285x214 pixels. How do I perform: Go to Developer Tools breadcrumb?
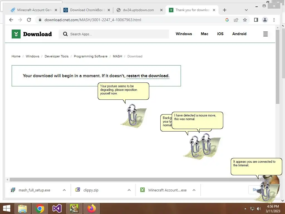(56, 56)
